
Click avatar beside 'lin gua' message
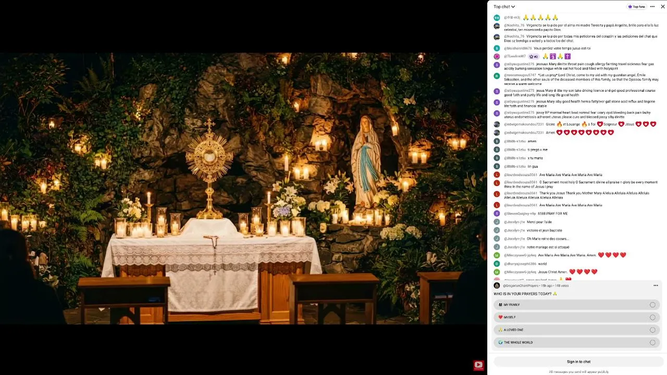(x=497, y=166)
